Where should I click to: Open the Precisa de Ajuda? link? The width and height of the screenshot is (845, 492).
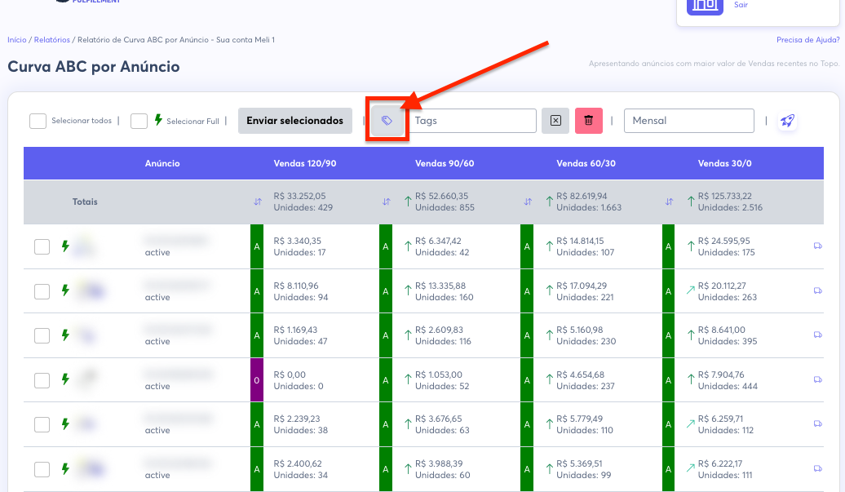coord(807,40)
